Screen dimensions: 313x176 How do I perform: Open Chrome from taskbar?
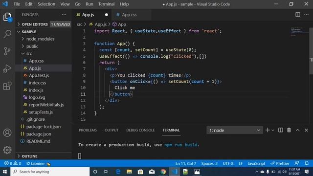click(x=163, y=172)
